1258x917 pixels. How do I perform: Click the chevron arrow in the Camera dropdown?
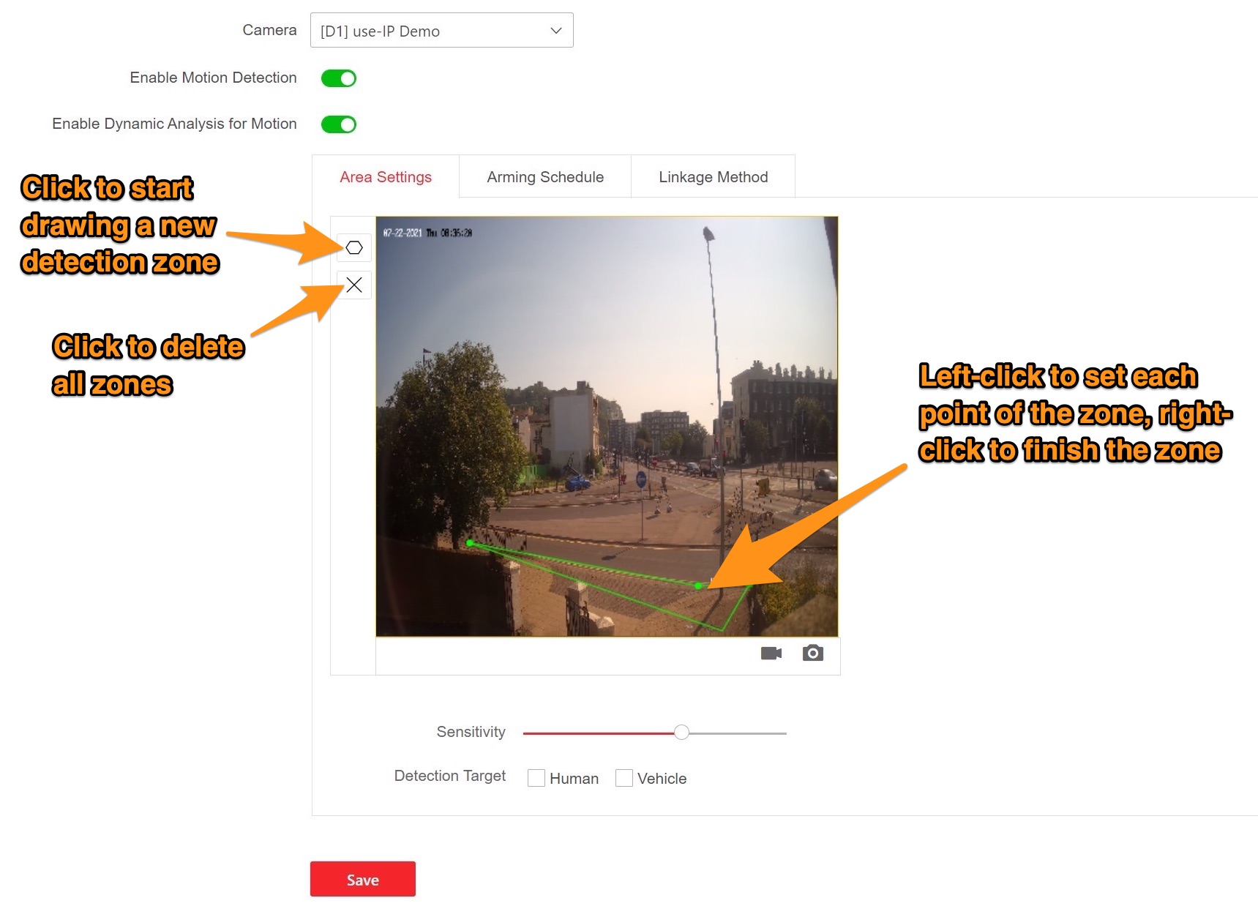point(556,31)
